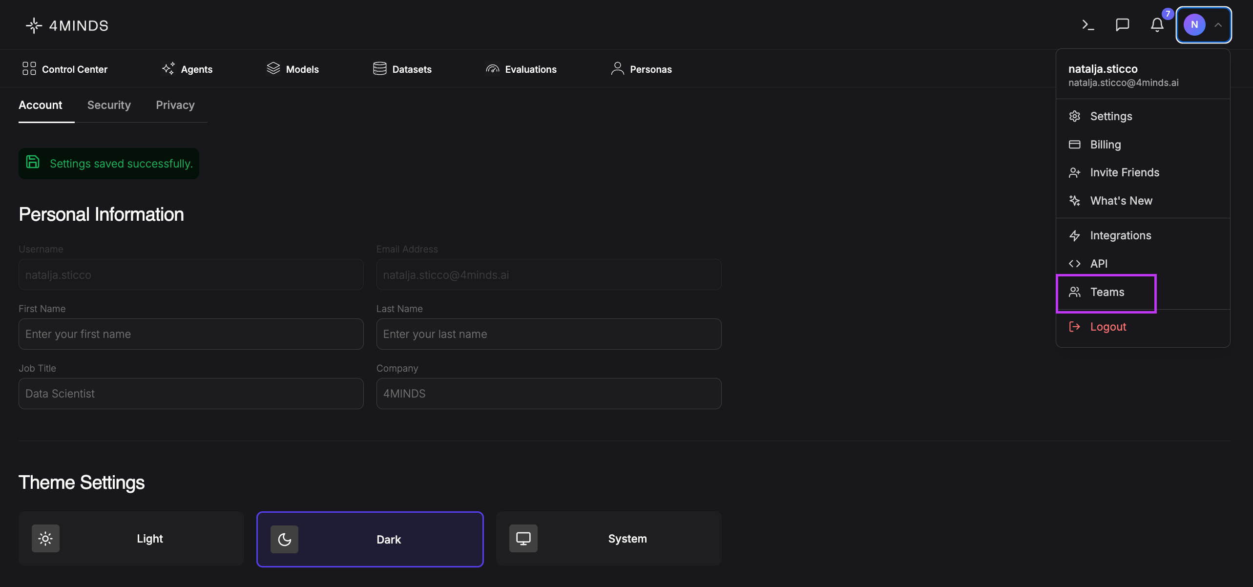Viewport: 1253px width, 587px height.
Task: Click natalja.sticco@4minds.ai in menu header
Action: coord(1124,83)
